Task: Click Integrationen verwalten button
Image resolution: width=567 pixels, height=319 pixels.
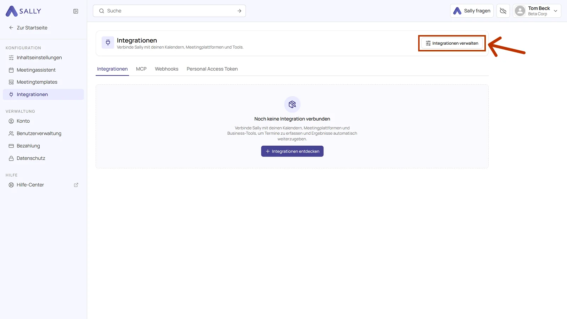Action: pyautogui.click(x=452, y=43)
